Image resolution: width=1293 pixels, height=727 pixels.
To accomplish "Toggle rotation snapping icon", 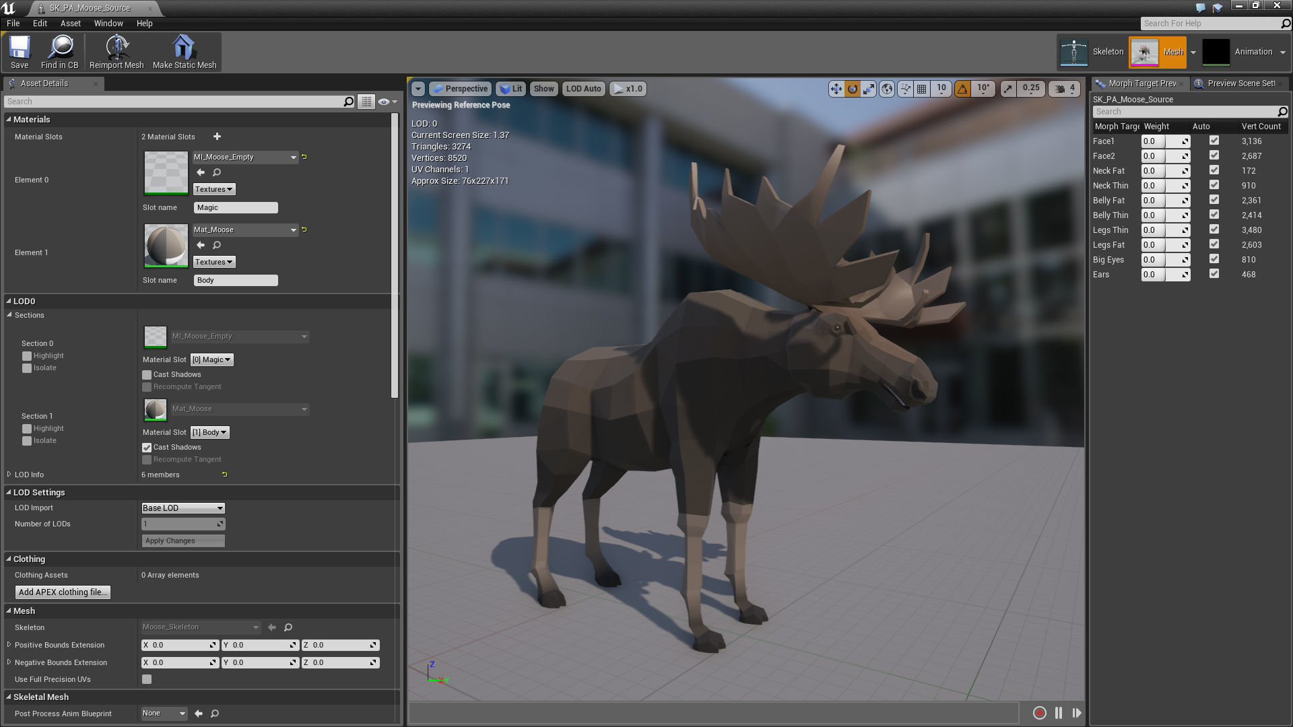I will coord(963,89).
